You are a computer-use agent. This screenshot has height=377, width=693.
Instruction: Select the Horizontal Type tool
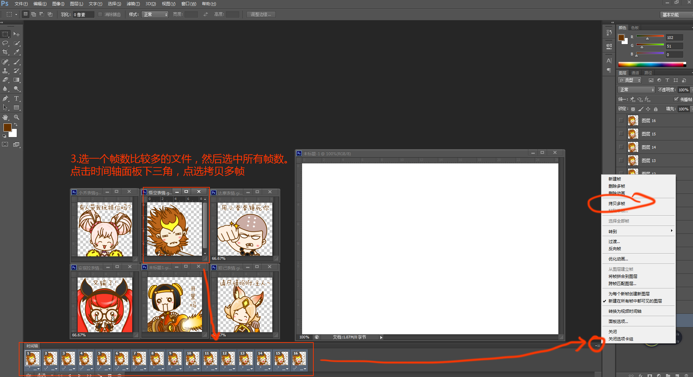click(x=16, y=98)
